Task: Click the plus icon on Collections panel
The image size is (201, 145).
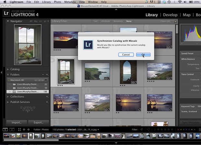Action: point(47,97)
